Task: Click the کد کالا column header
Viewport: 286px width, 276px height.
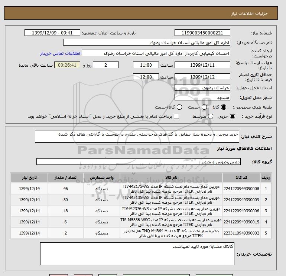Action: coord(241,177)
